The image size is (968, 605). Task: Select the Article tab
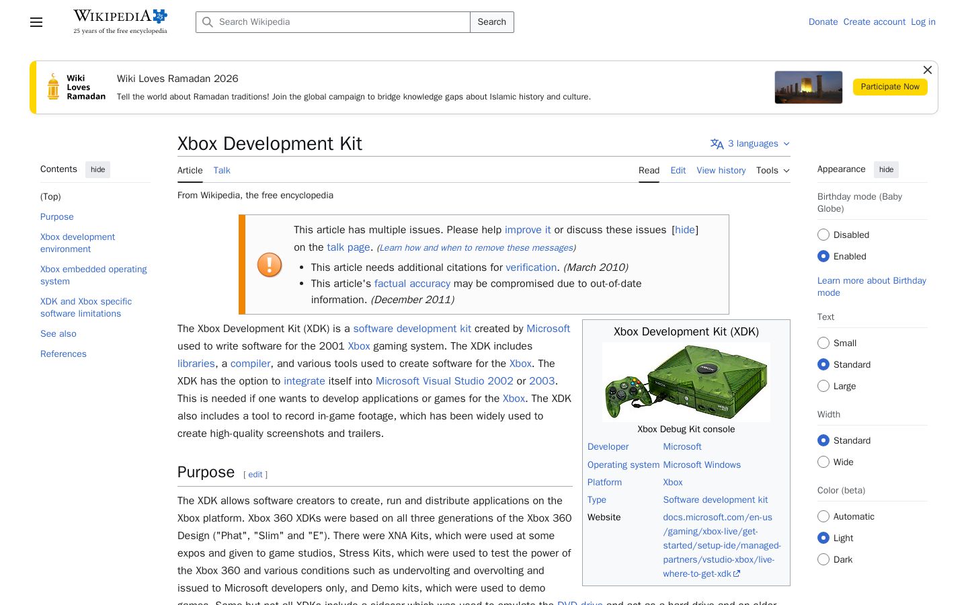click(x=190, y=171)
